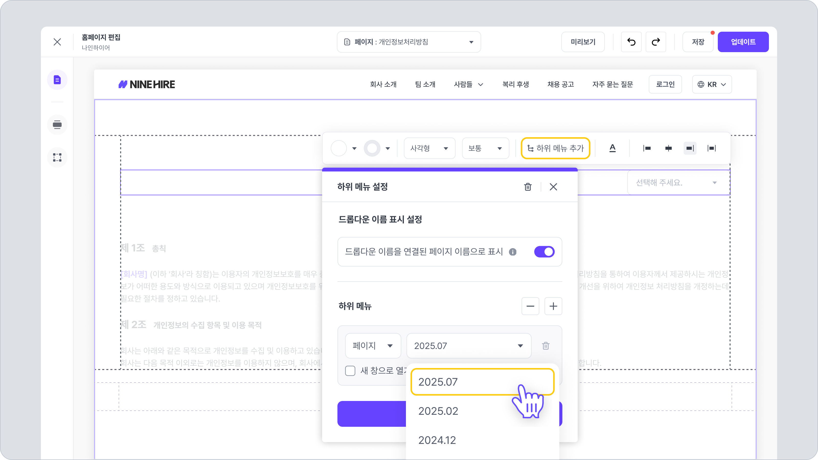
Task: Open the KR language selector
Action: (x=712, y=84)
